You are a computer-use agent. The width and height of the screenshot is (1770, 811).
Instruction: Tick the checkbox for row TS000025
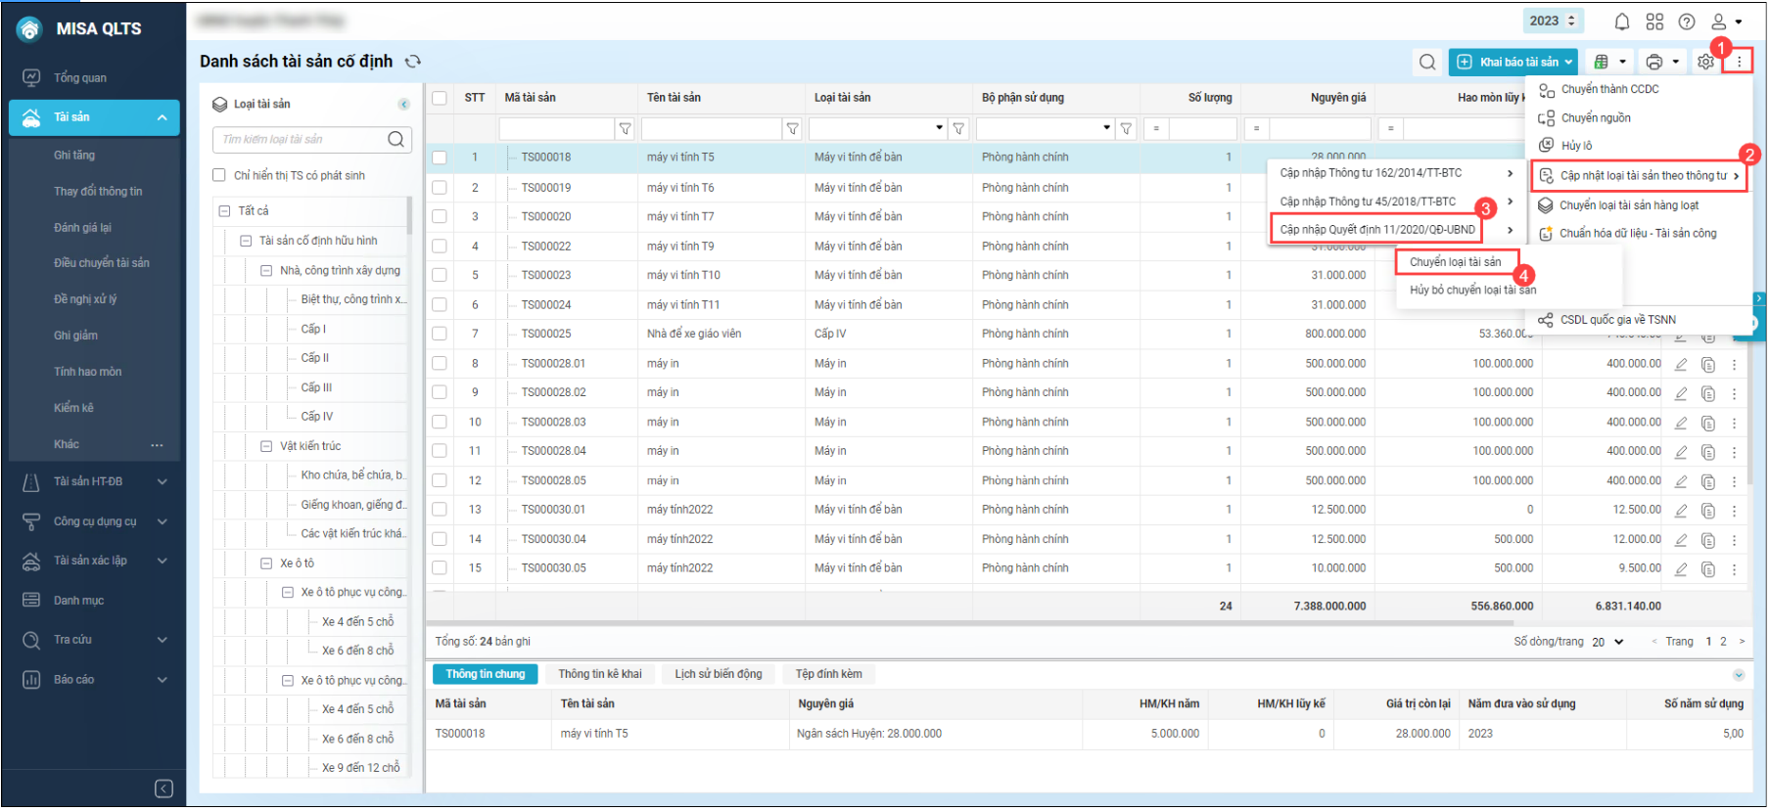click(x=440, y=335)
